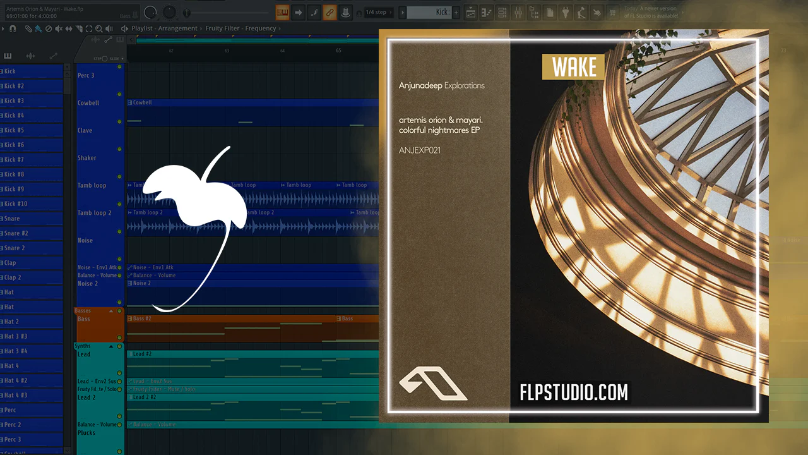
Task: Click the arrow icon beside the keyboard button
Action: click(x=298, y=12)
